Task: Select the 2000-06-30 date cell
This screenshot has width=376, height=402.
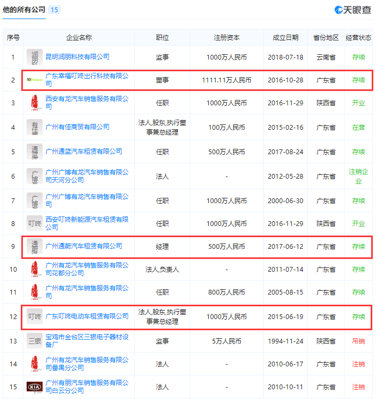Action: 285,201
